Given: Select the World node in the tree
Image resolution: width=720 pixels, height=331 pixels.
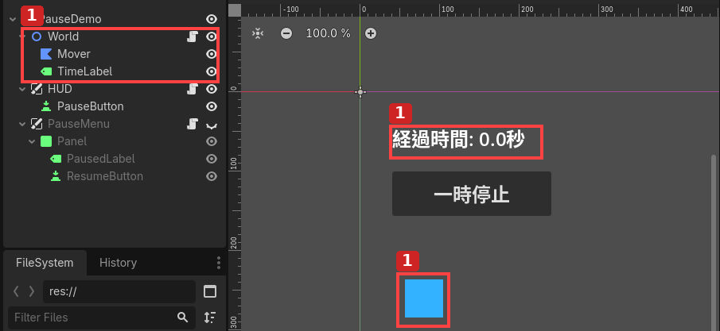Looking at the screenshot, I should point(64,37).
